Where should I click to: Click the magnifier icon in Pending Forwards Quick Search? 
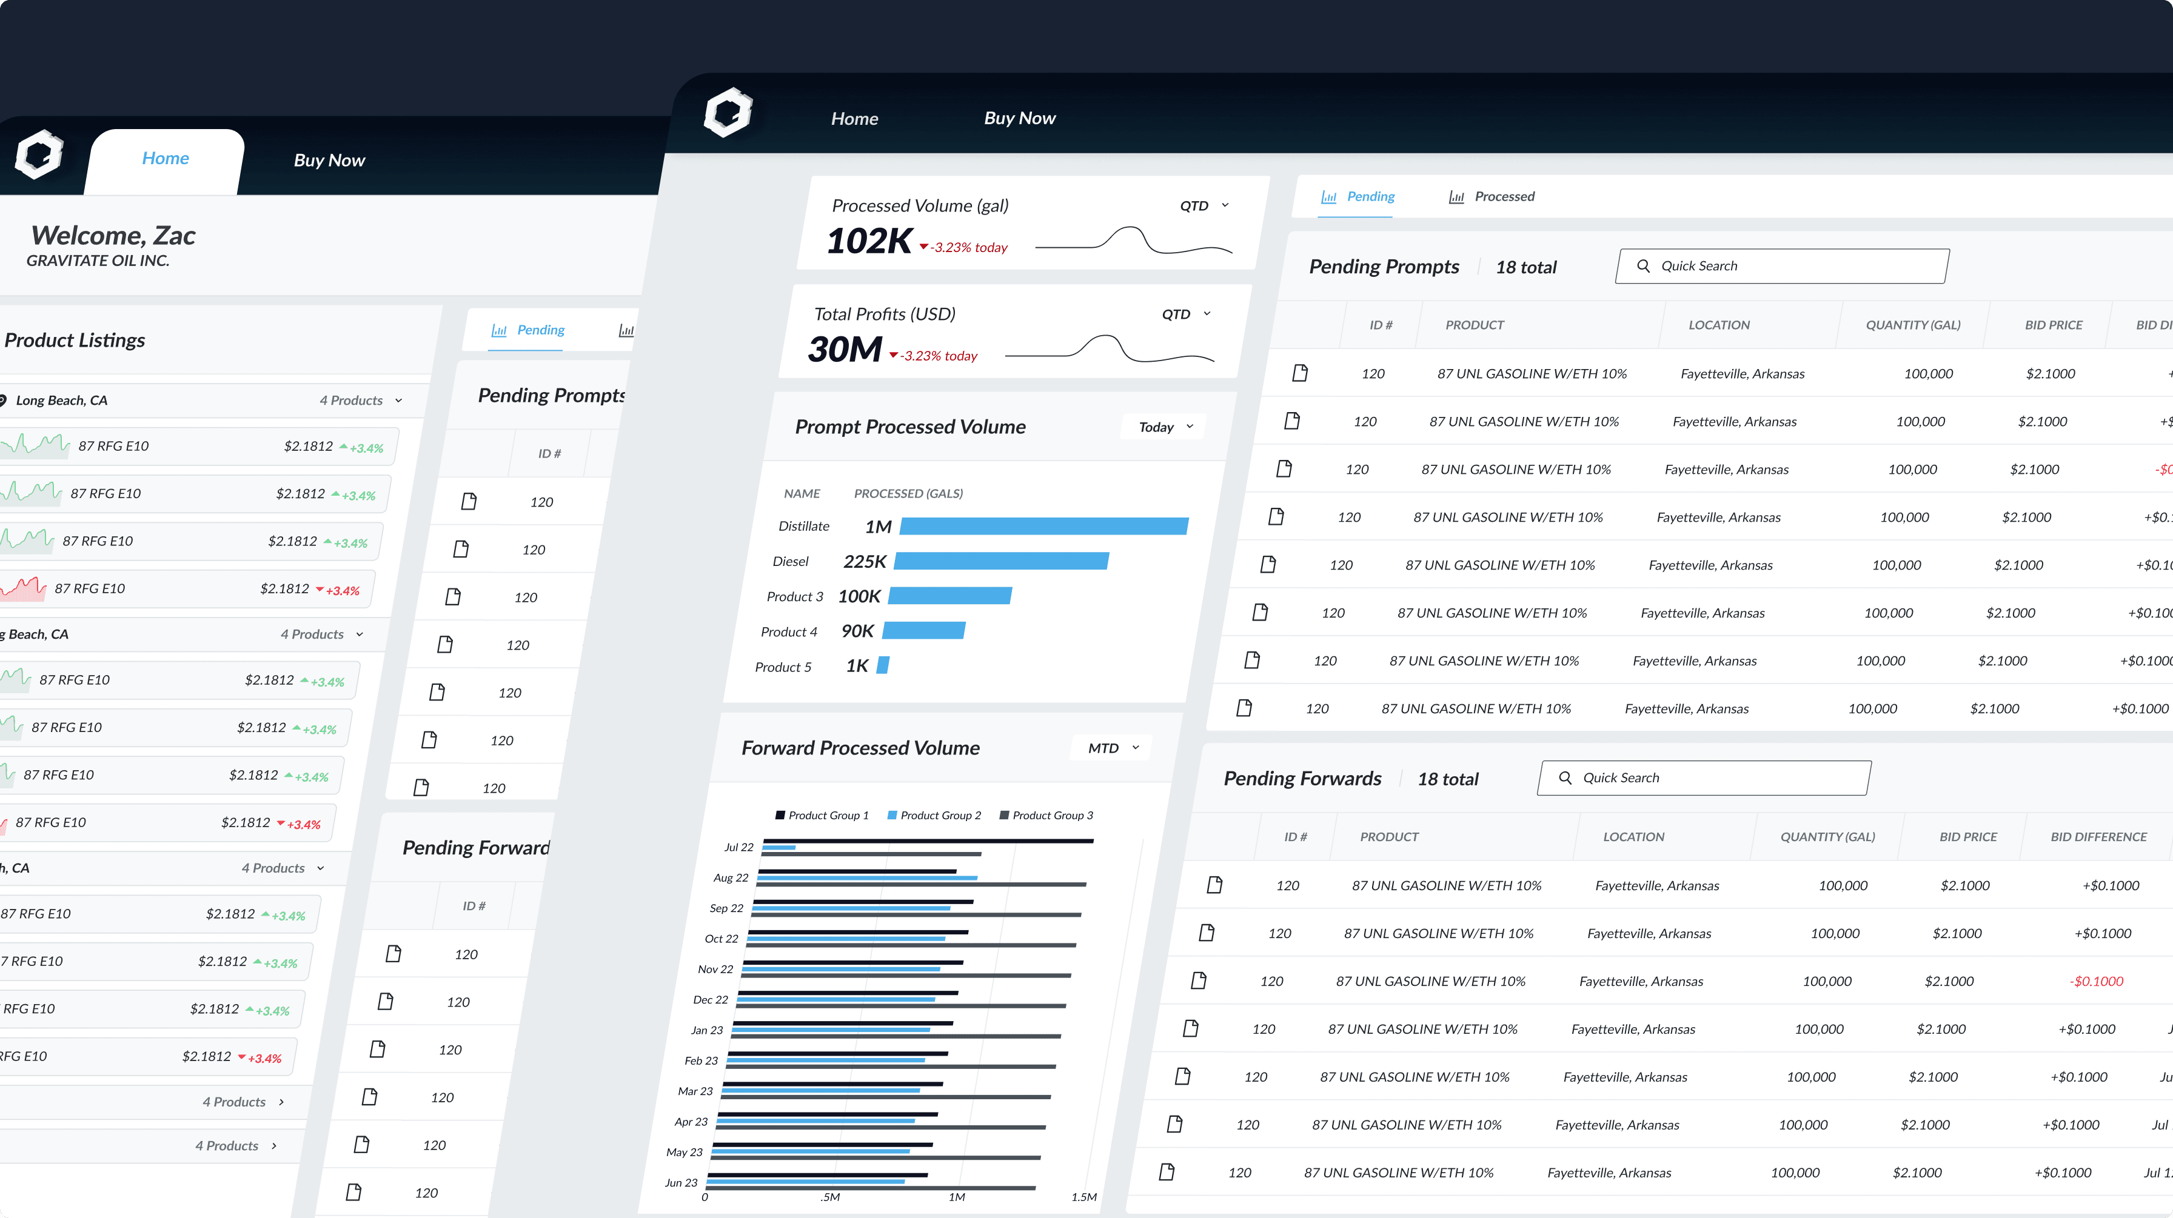point(1565,778)
